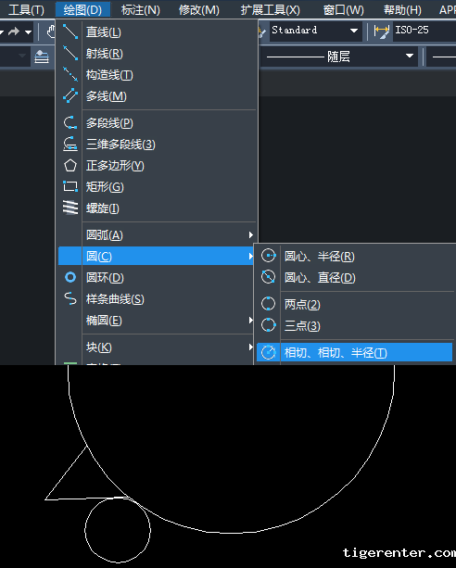Click the layer stack icon in toolbar

tap(42, 57)
